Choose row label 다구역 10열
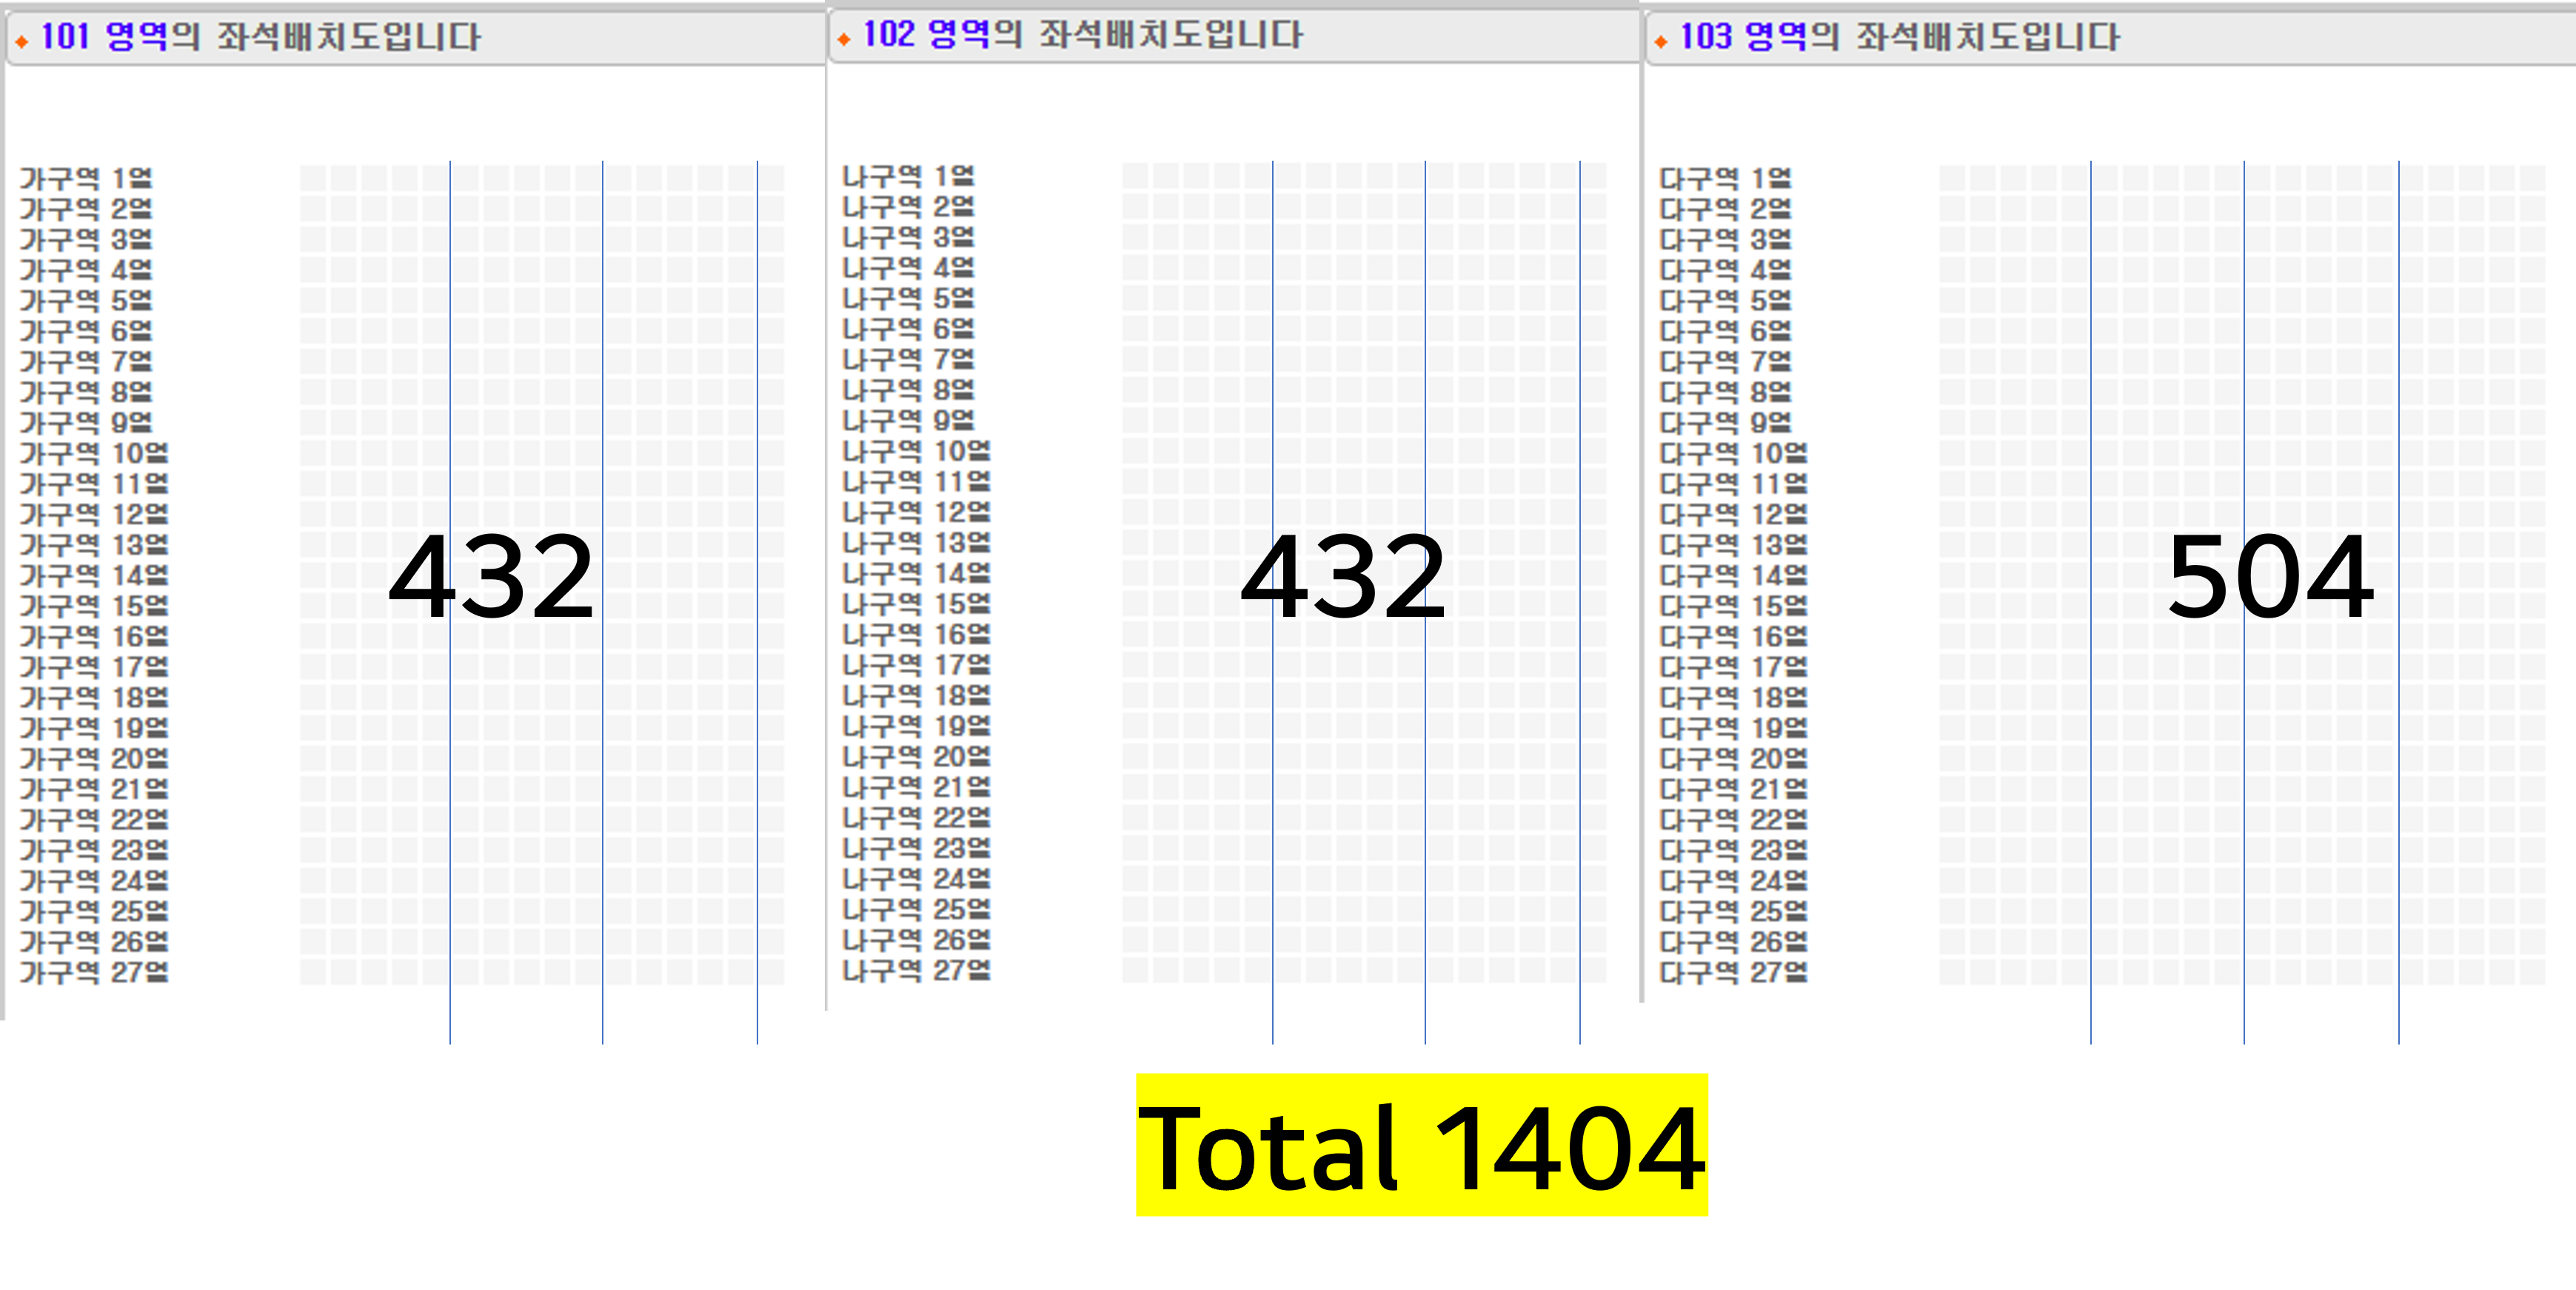 coord(1733,453)
